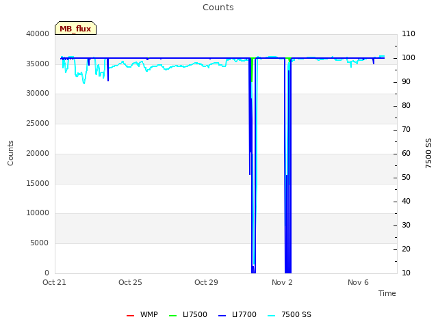Click the 100 right axis tick label

(x=409, y=57)
